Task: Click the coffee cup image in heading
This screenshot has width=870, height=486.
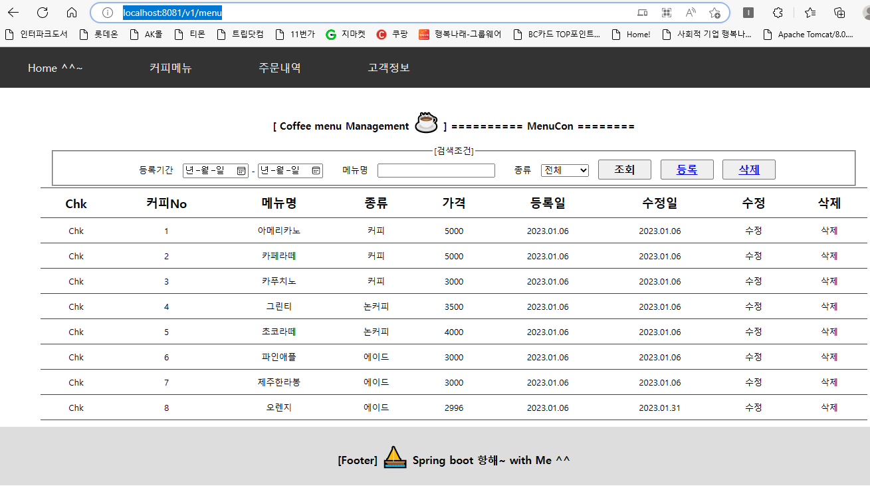Action: [x=426, y=122]
